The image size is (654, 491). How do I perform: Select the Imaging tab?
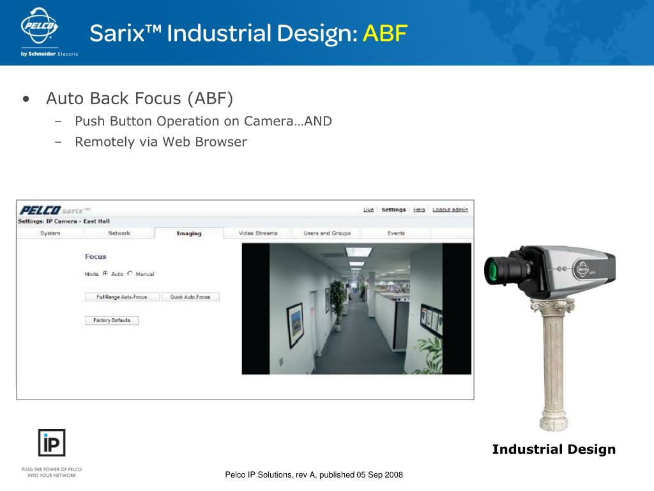(189, 233)
